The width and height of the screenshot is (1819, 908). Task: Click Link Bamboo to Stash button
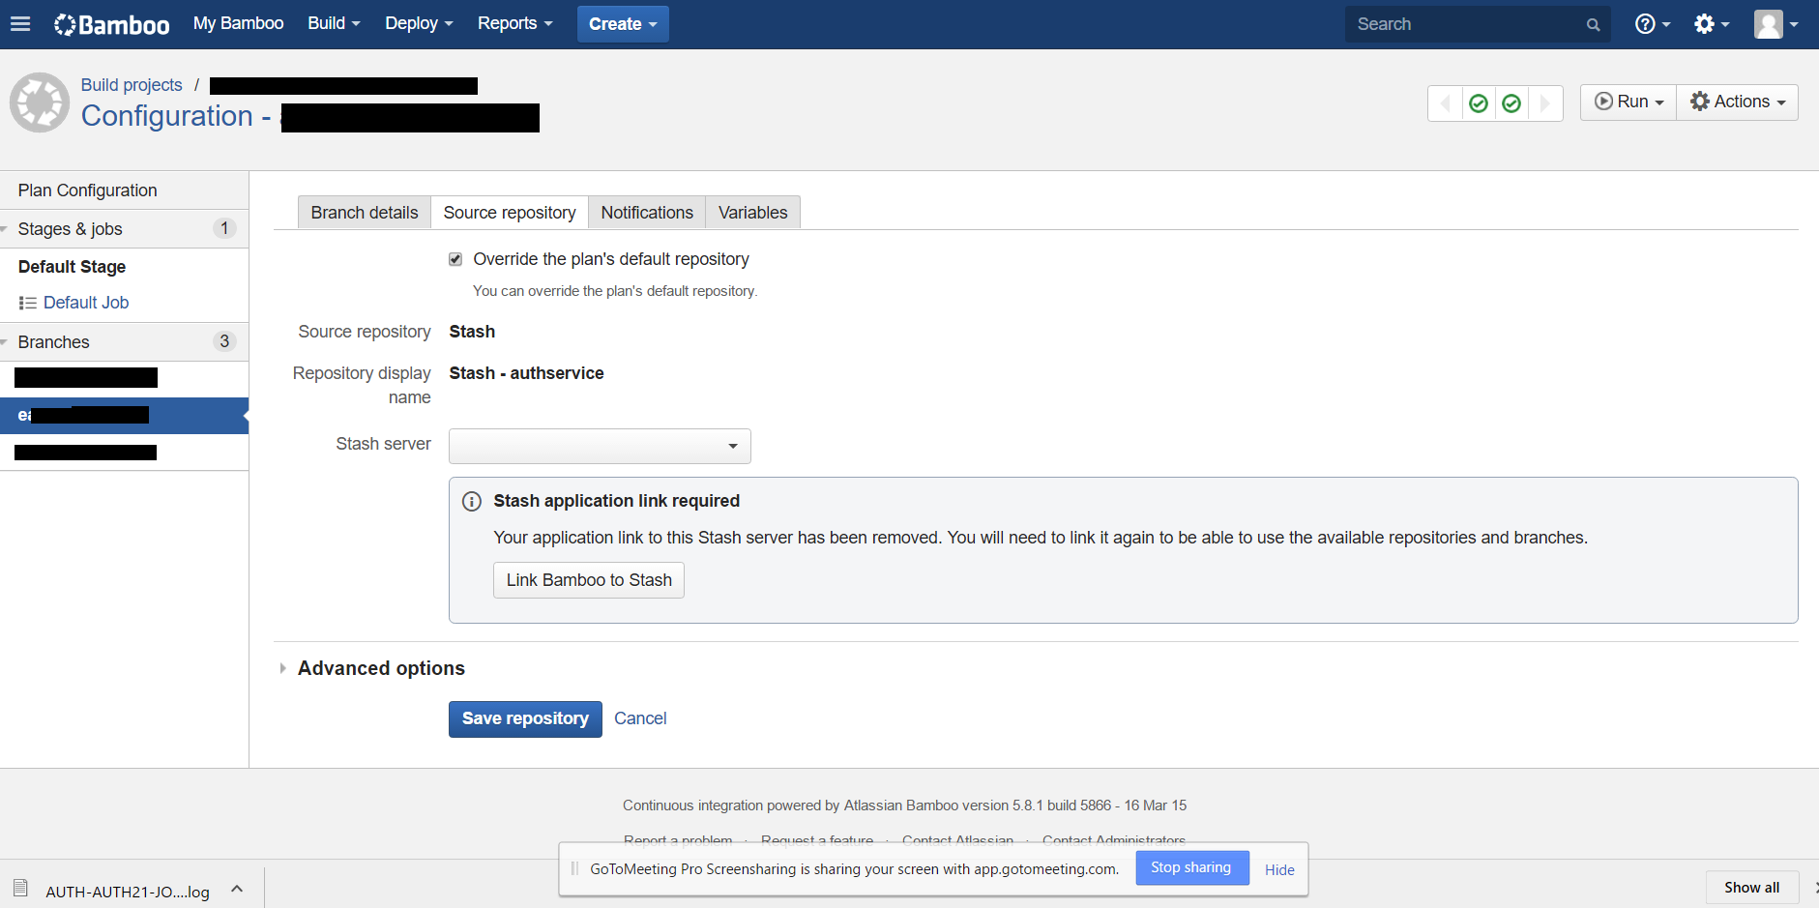pos(589,580)
